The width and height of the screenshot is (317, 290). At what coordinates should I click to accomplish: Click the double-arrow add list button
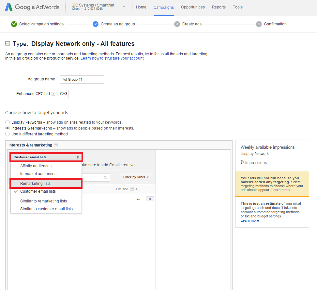pyautogui.click(x=150, y=199)
